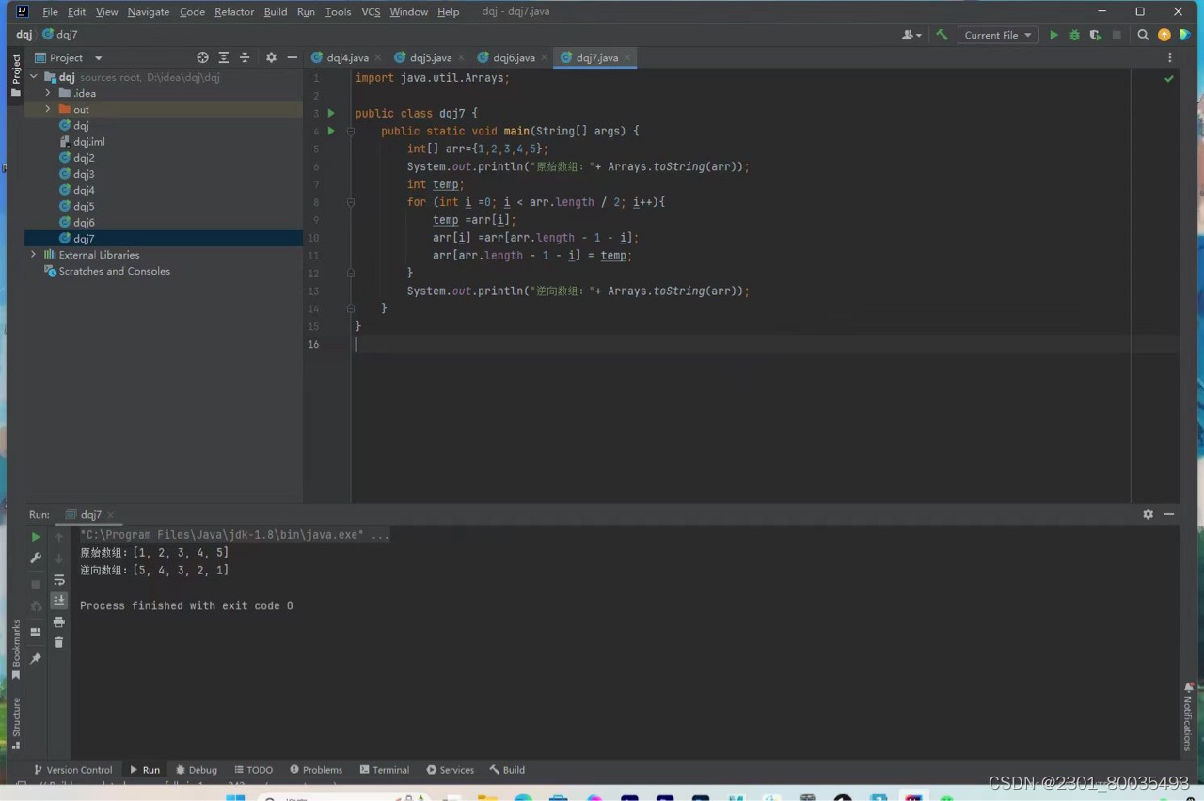Switch to the dqj5.java editor tab
Viewport: 1204px width, 801px height.
tap(430, 57)
